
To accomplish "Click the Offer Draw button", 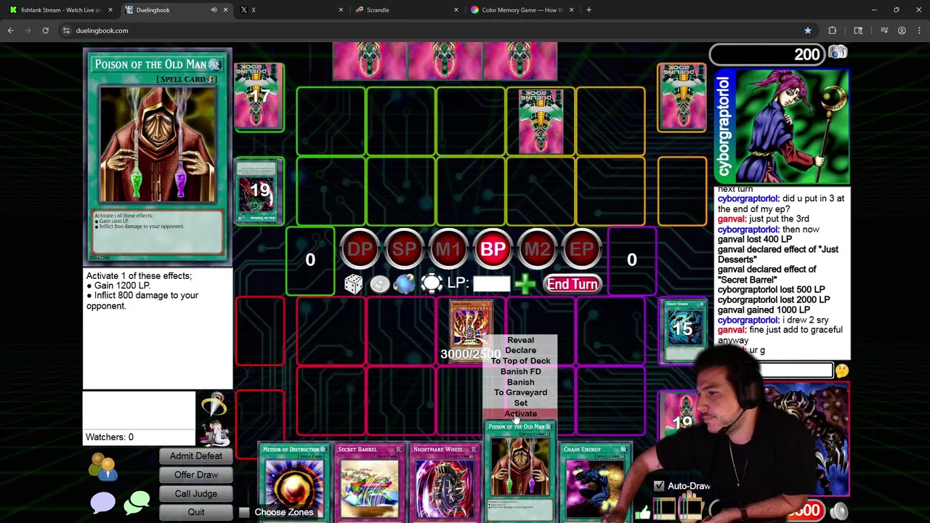I will (196, 475).
